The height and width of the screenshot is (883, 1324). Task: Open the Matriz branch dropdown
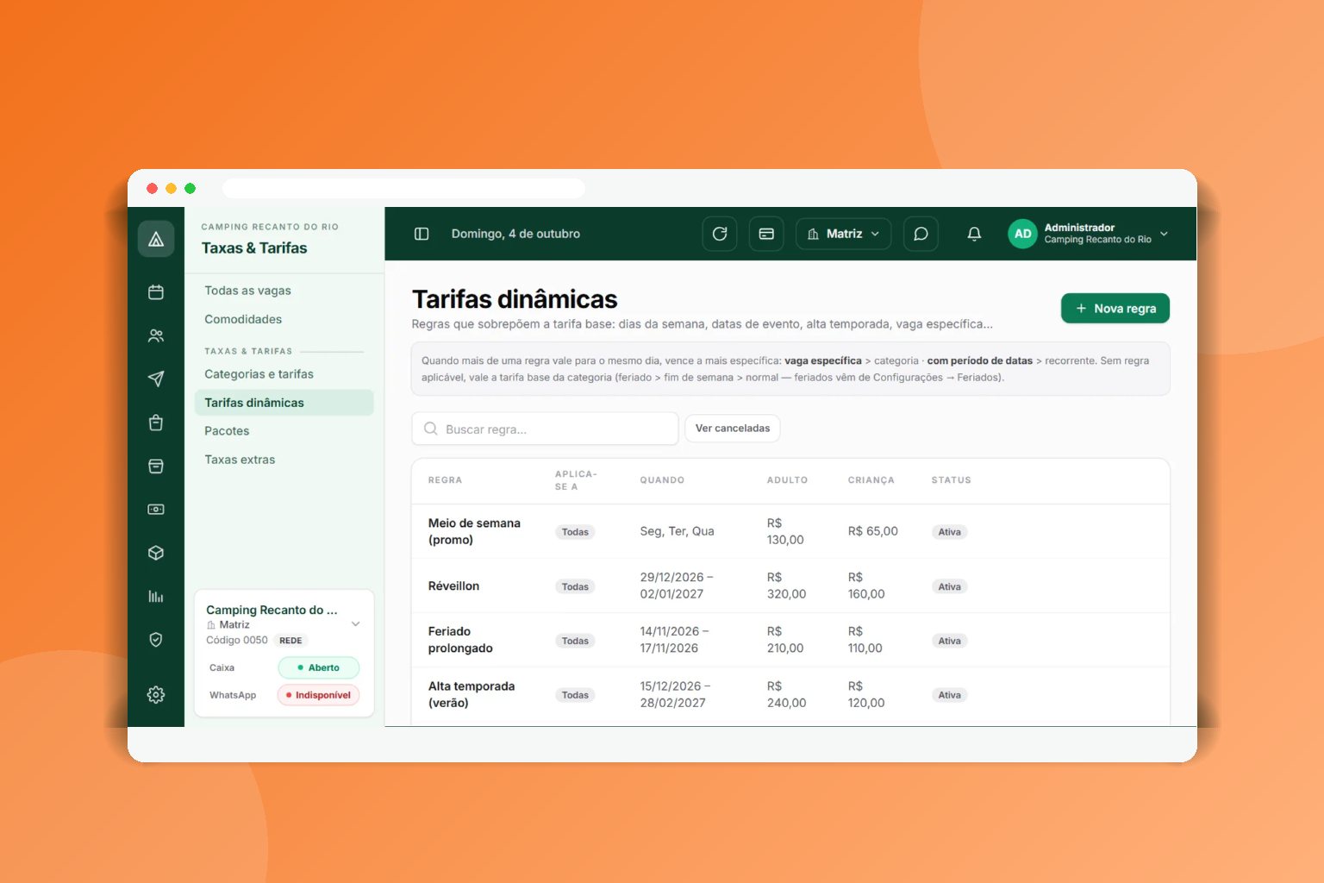coord(843,234)
